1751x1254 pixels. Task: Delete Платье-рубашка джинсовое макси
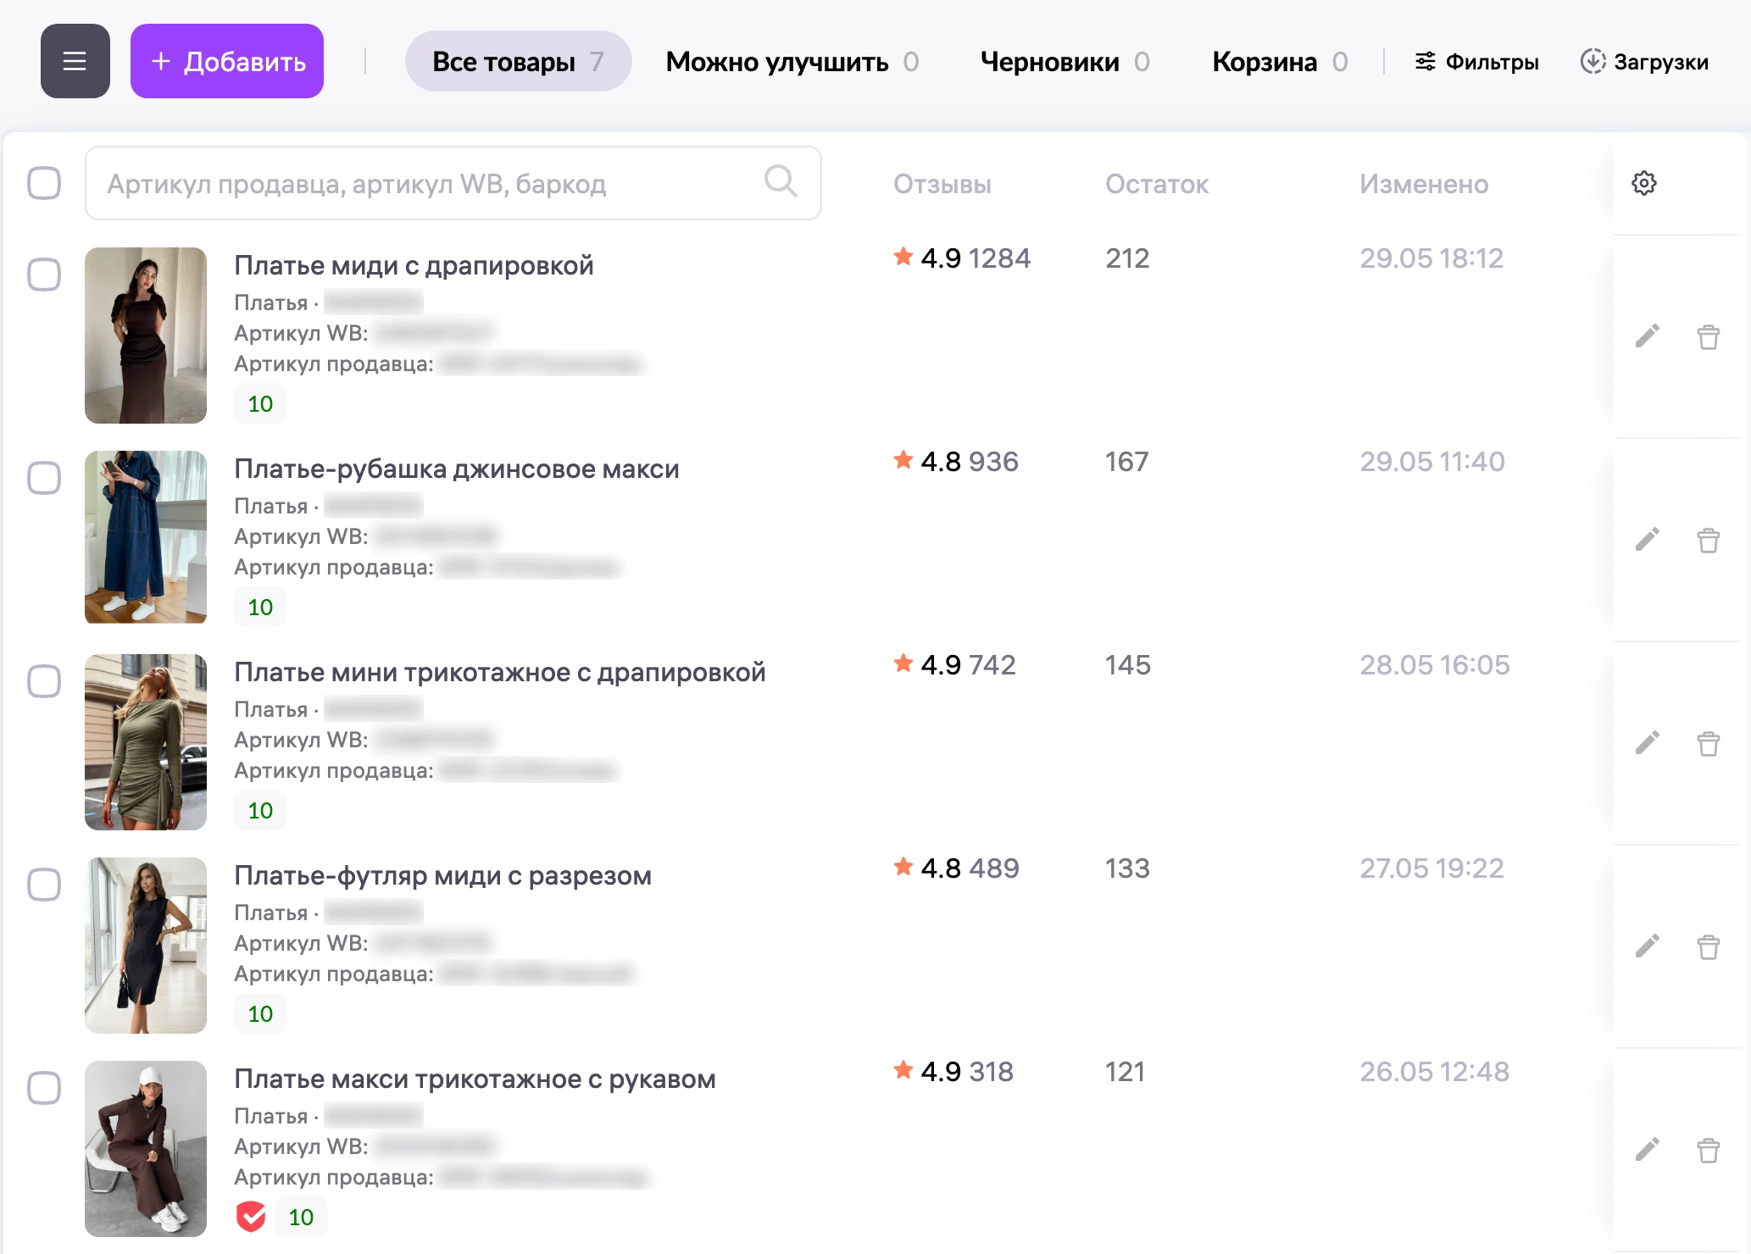point(1708,540)
